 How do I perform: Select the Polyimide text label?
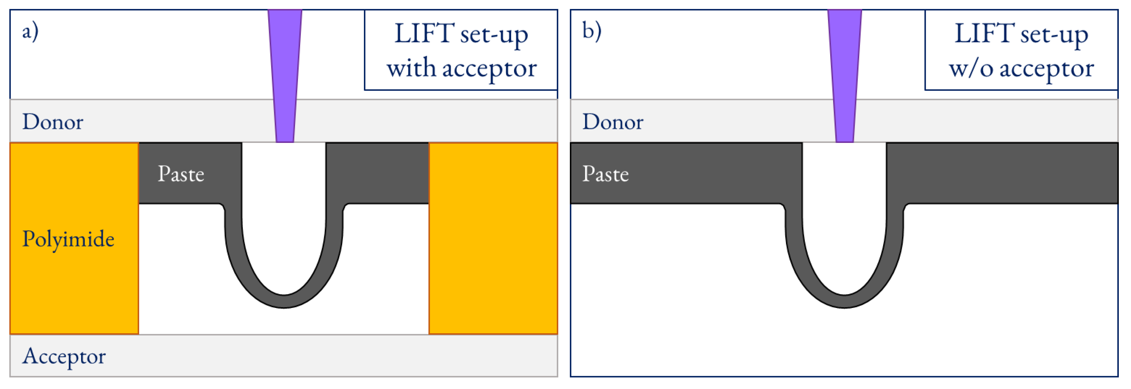pos(68,239)
